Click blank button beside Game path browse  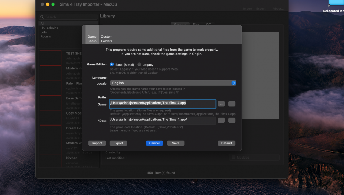(232, 104)
